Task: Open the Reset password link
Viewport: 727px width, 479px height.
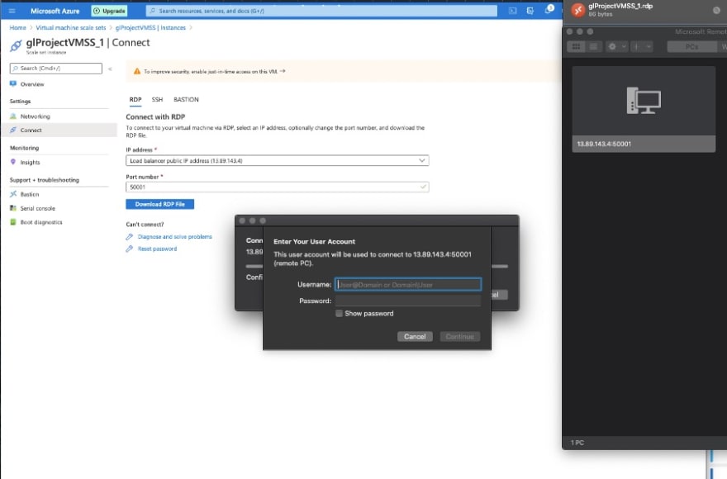Action: pyautogui.click(x=157, y=249)
